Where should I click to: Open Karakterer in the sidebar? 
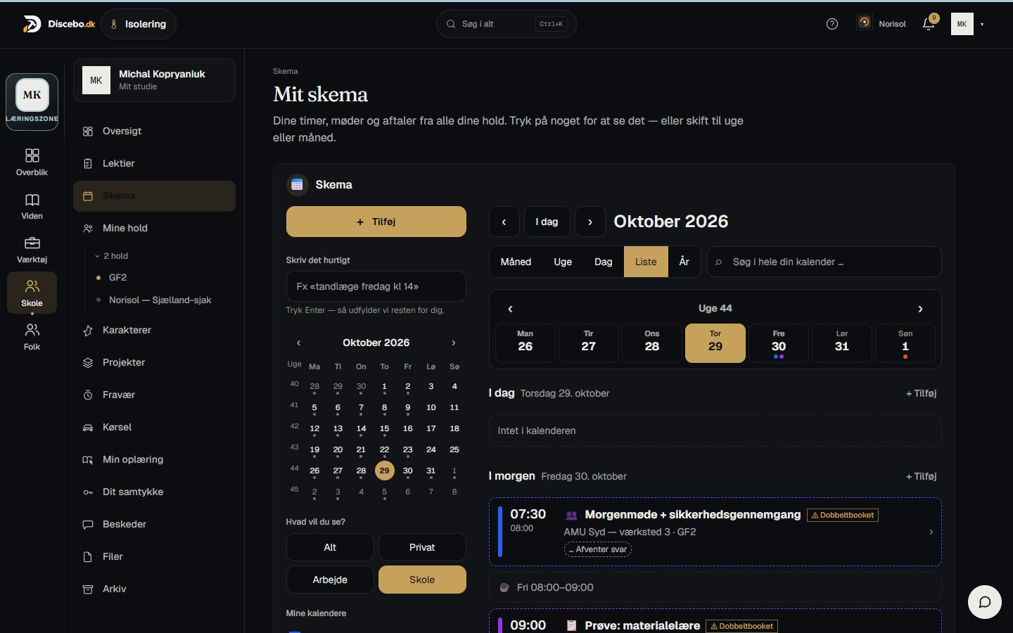coord(154,330)
